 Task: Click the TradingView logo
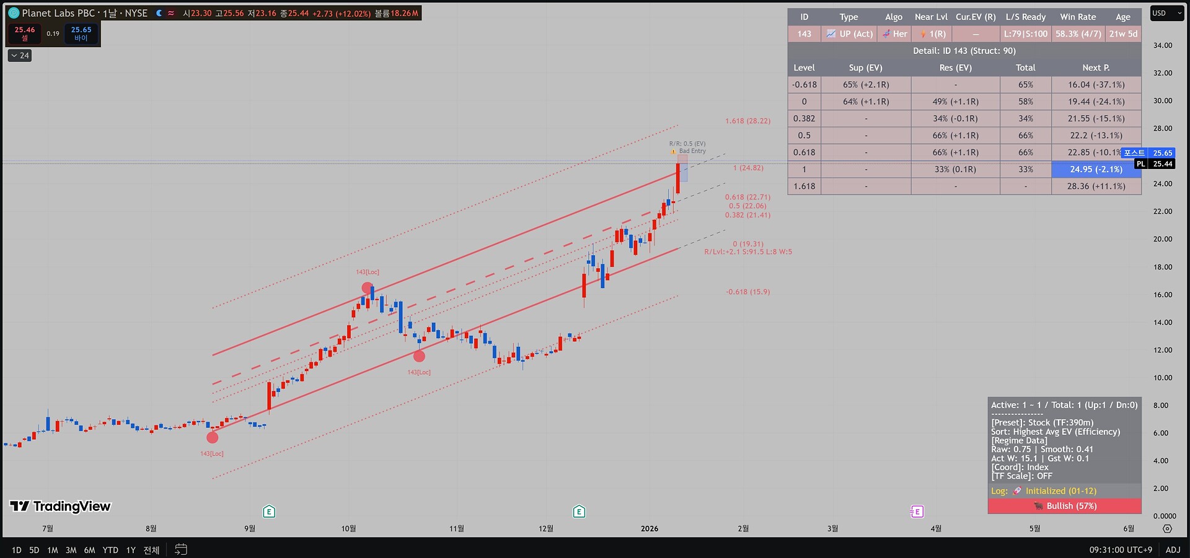click(60, 507)
